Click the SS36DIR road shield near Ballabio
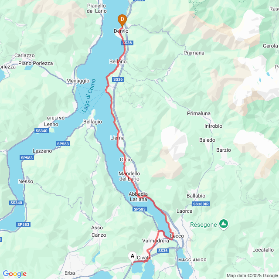279x279 pixels. click(x=201, y=204)
